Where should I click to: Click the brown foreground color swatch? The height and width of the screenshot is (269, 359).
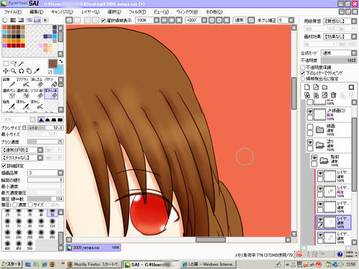click(x=52, y=63)
